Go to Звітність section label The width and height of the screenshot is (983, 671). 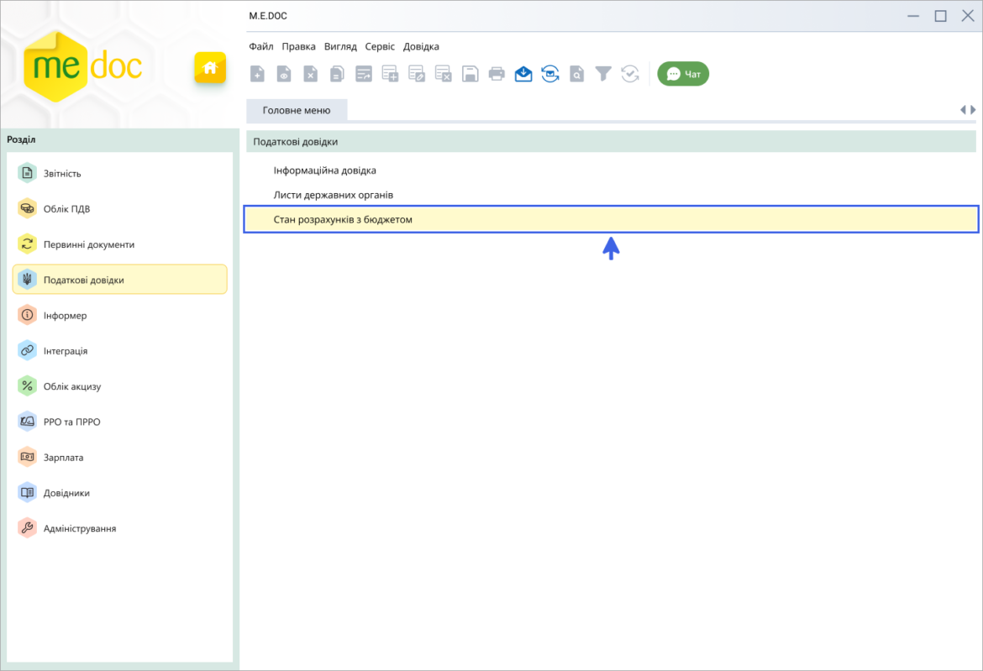[x=62, y=174]
